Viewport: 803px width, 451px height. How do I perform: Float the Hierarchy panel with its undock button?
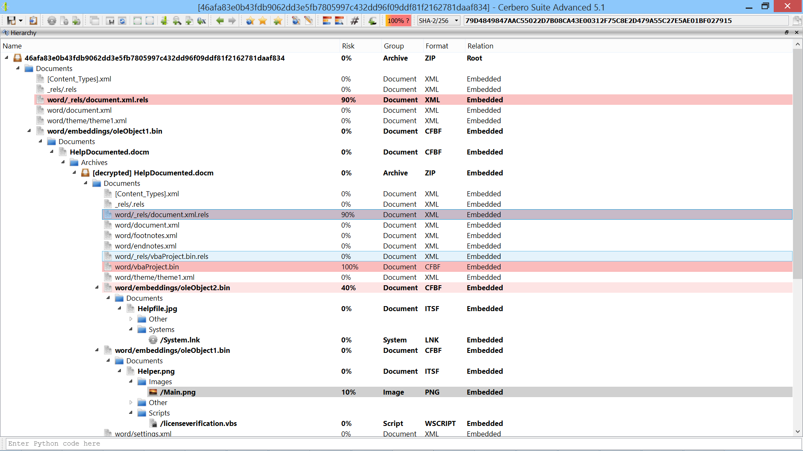click(787, 33)
